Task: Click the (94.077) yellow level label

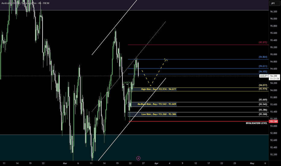Action: pos(263,85)
